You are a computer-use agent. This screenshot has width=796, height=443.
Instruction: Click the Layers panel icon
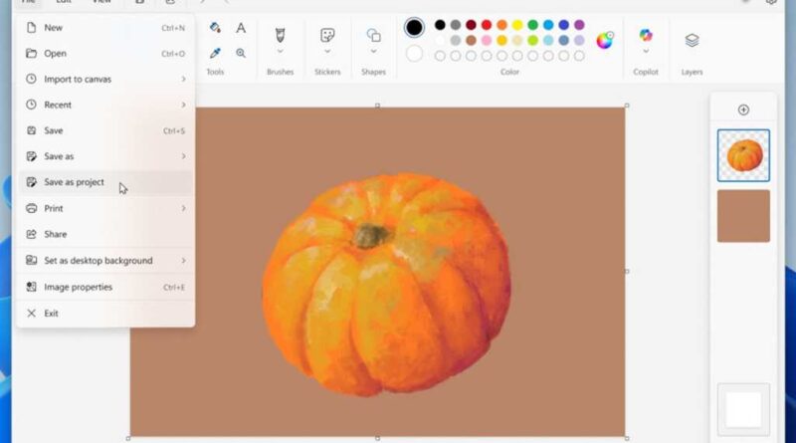(x=692, y=40)
